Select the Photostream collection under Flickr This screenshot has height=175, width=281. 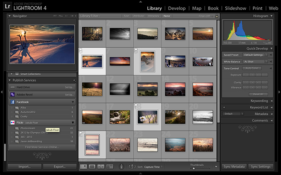(x=28, y=128)
